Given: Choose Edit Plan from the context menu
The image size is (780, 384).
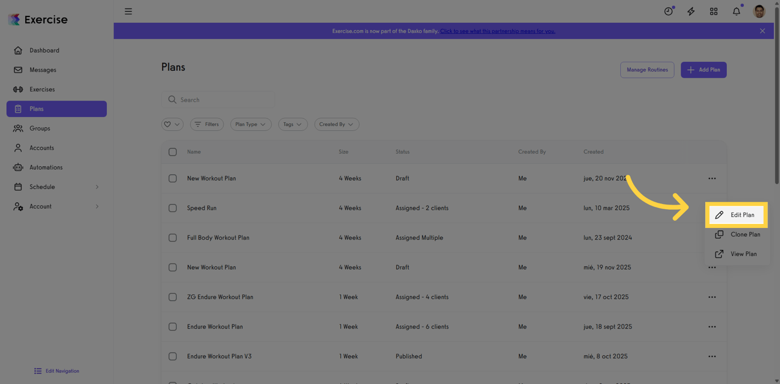Looking at the screenshot, I should [x=737, y=215].
